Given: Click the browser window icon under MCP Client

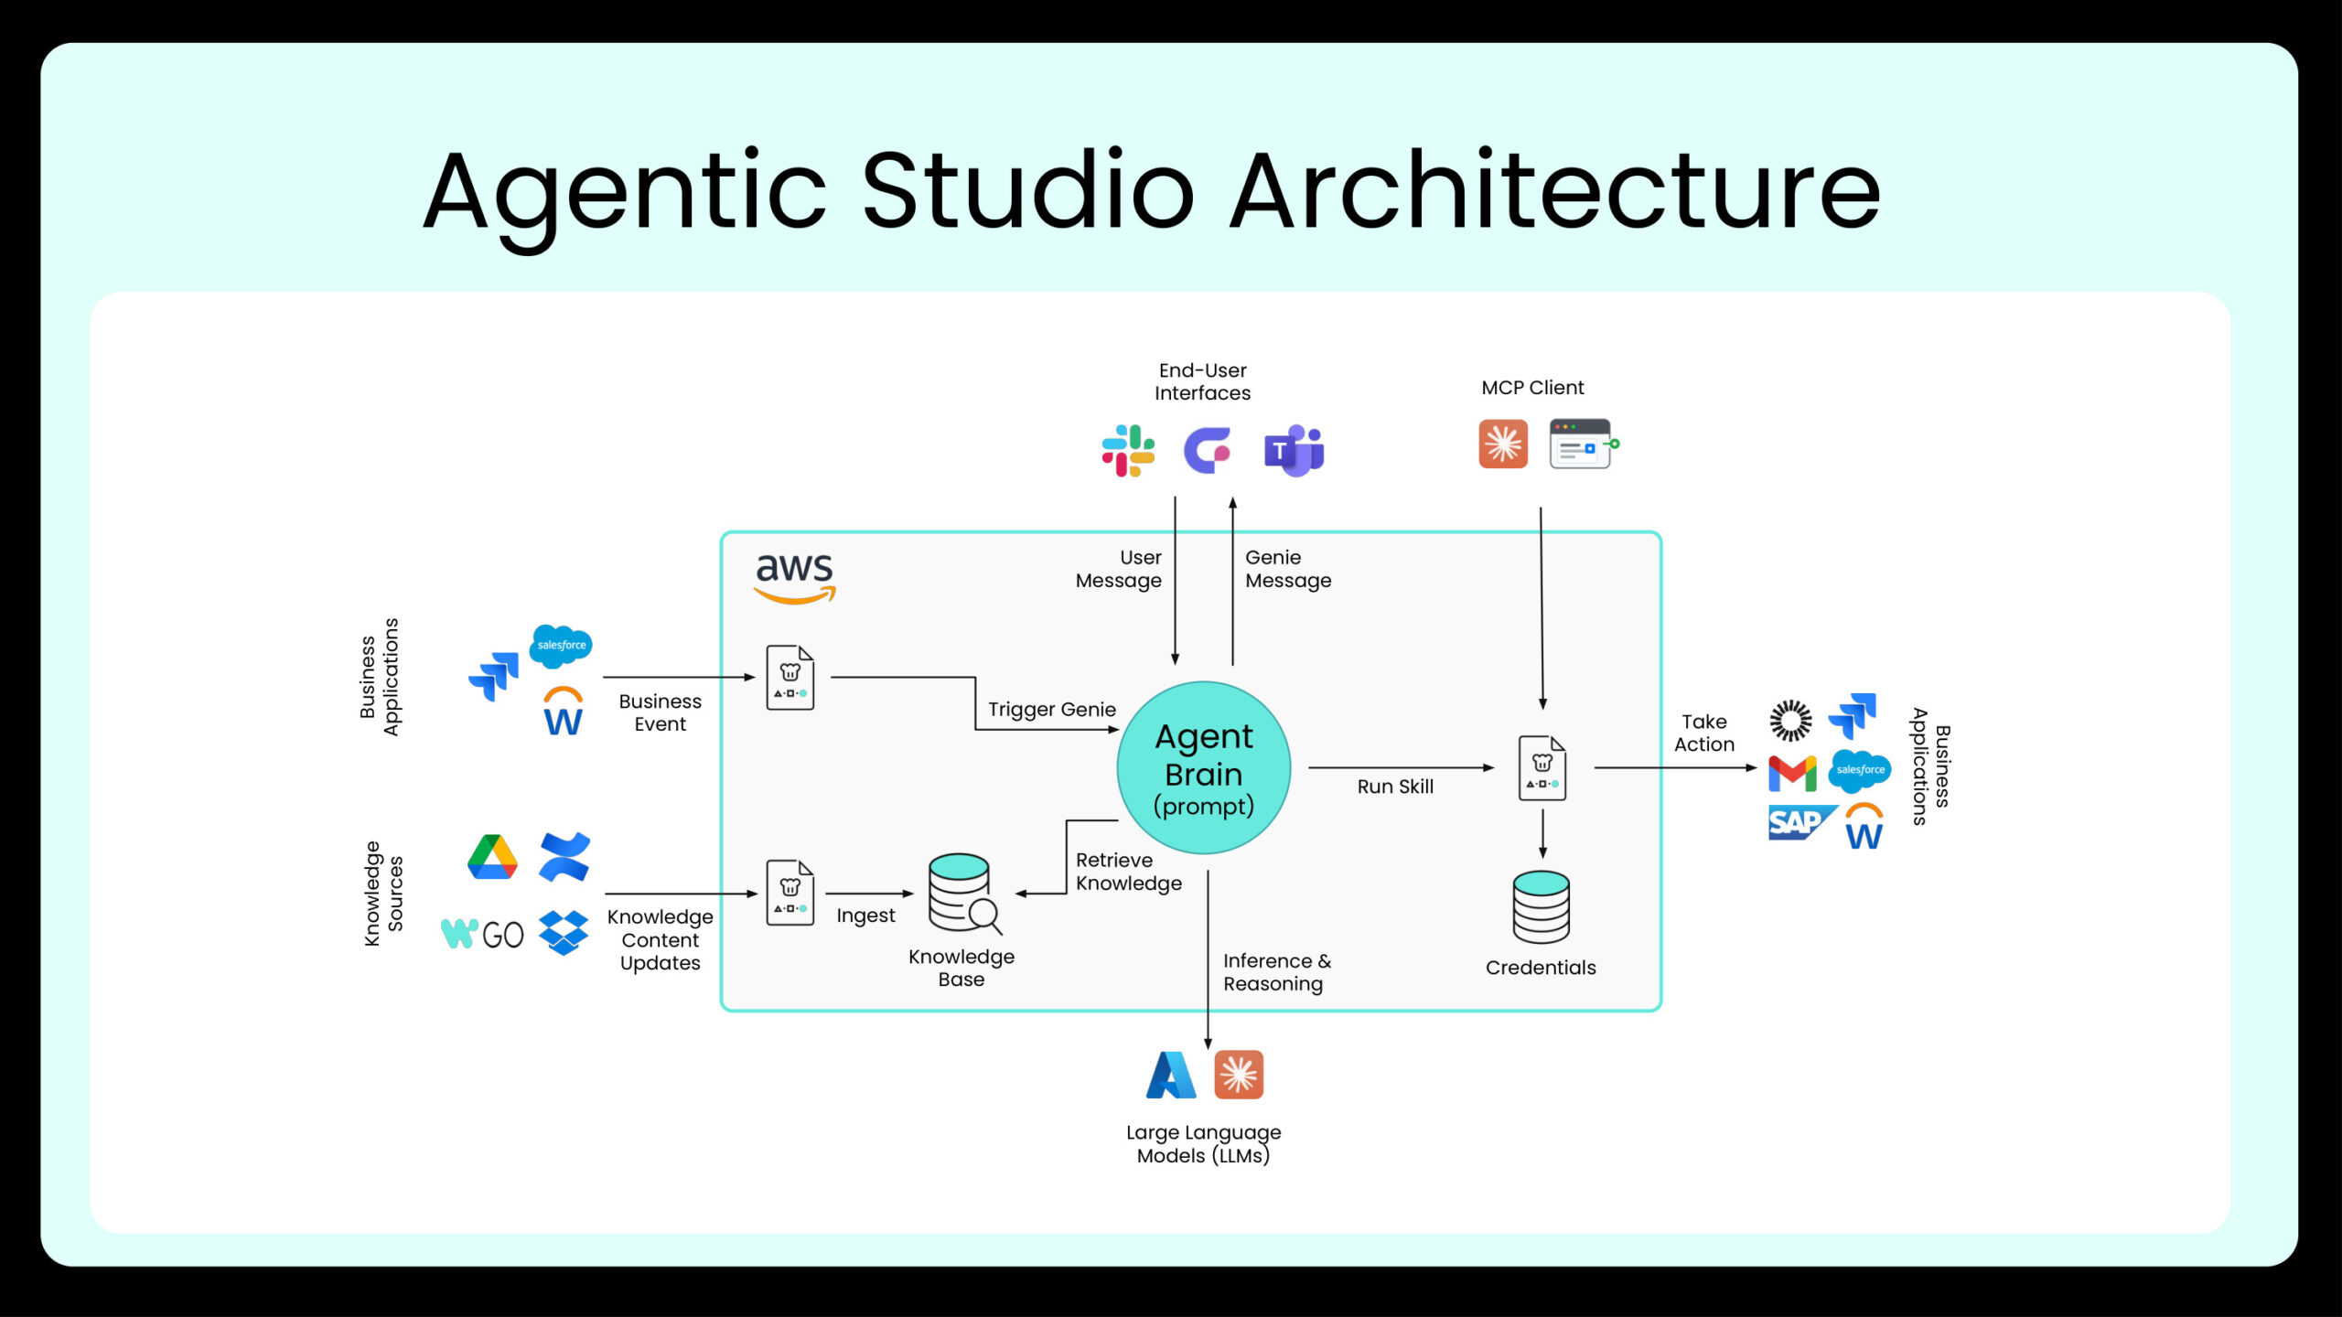Looking at the screenshot, I should coord(1584,444).
